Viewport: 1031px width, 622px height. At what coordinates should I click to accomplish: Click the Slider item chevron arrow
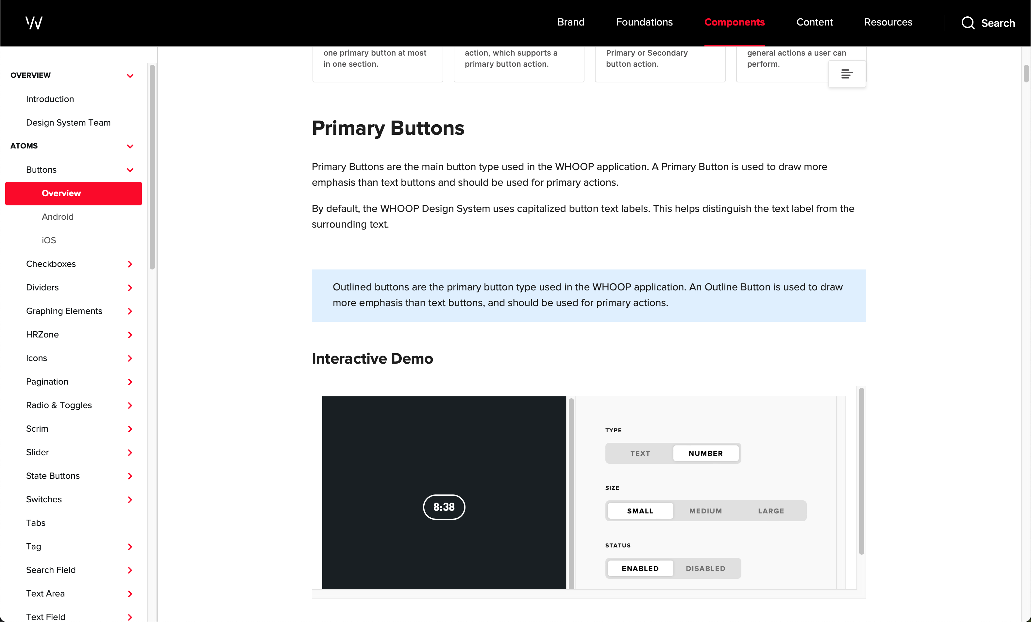[x=130, y=453]
